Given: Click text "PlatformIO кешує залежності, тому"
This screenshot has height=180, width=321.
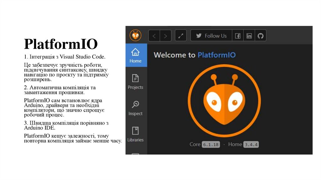Looking at the screenshot, I should pyautogui.click(x=66, y=136).
